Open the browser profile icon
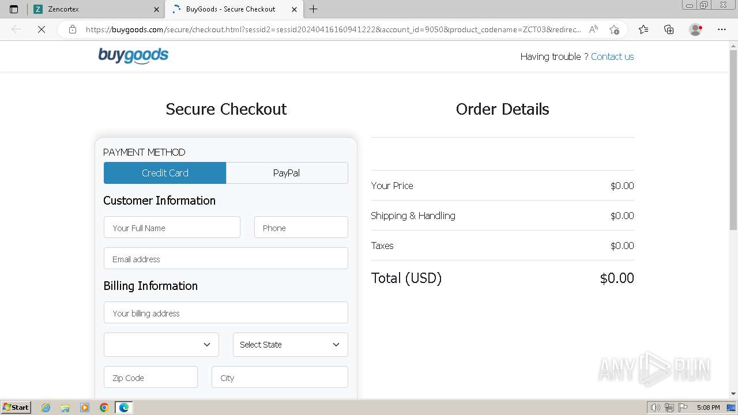Image resolution: width=738 pixels, height=415 pixels. [696, 29]
